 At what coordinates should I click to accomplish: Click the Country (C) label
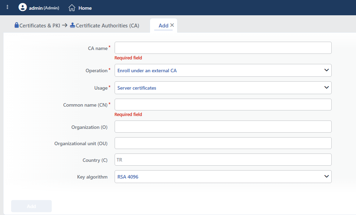(x=95, y=160)
